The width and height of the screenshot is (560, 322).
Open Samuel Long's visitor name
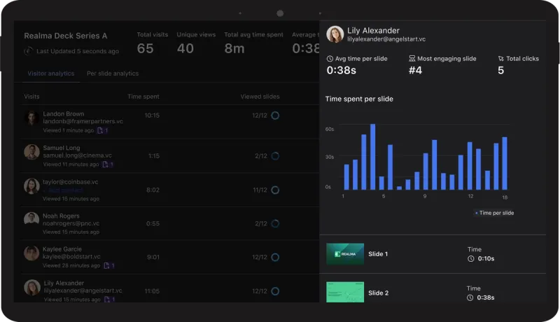62,148
